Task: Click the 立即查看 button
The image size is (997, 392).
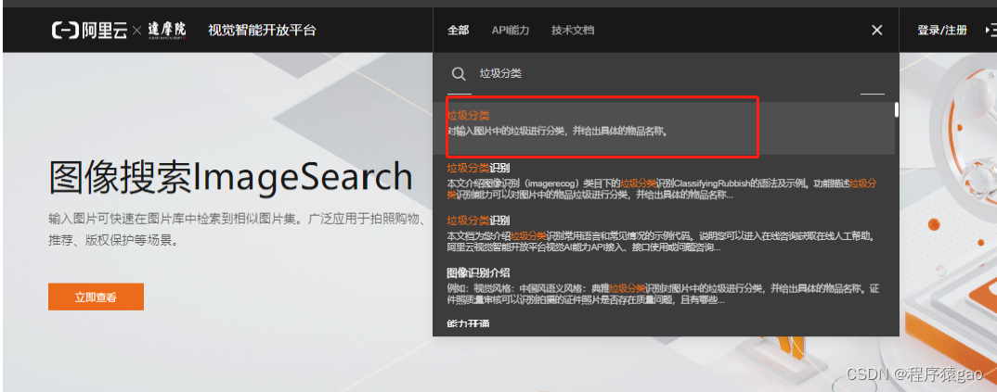Action: click(96, 297)
